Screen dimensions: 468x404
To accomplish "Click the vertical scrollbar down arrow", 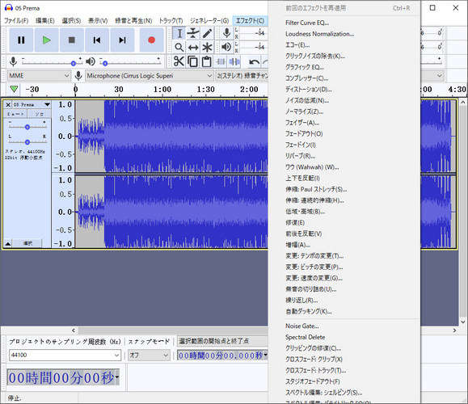I will click(462, 322).
